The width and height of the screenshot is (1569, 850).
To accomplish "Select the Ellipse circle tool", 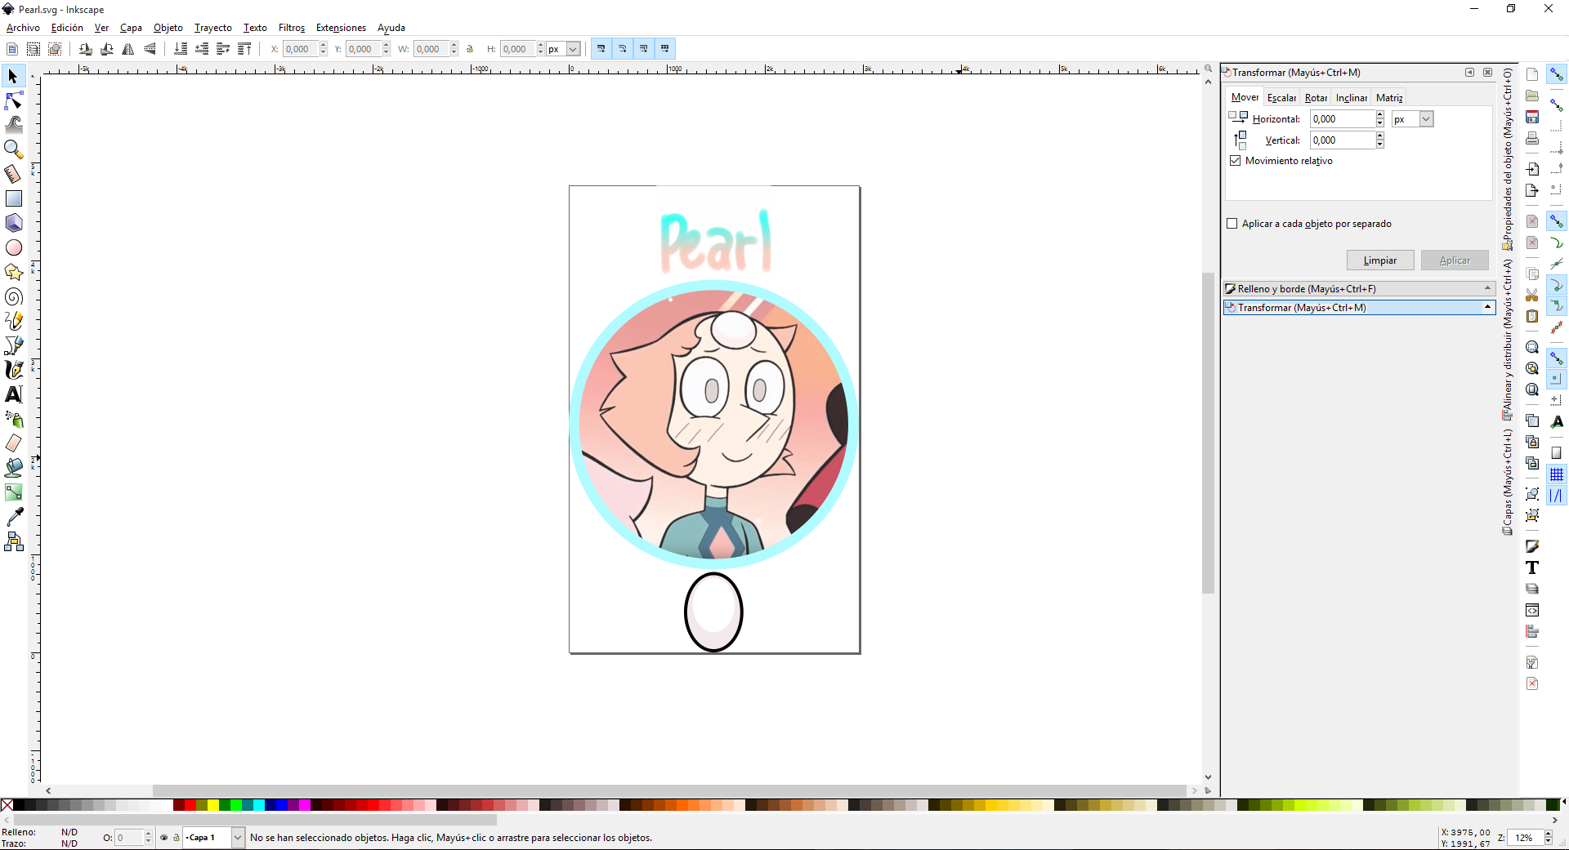I will [13, 247].
